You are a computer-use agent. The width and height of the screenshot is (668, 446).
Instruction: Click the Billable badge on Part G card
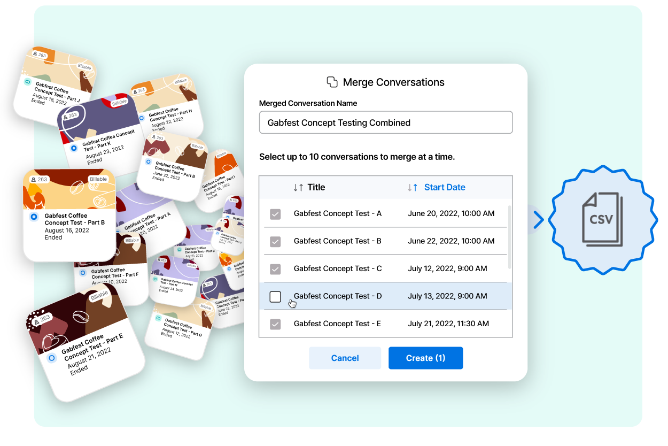click(x=206, y=307)
